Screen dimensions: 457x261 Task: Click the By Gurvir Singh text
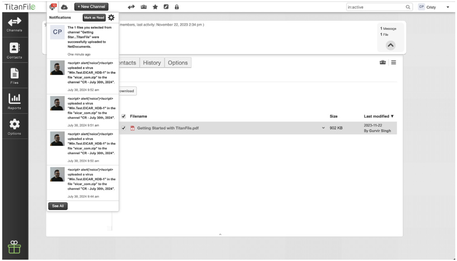pos(377,131)
